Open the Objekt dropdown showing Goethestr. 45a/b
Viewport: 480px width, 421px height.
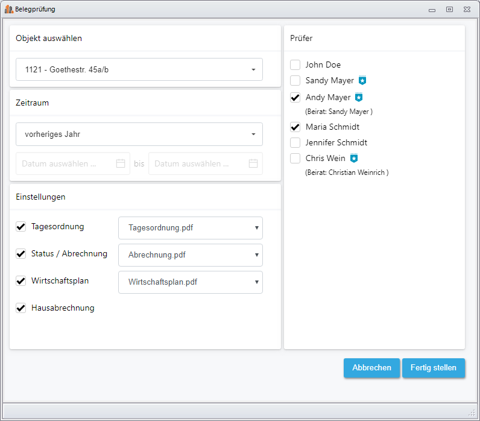click(x=139, y=69)
